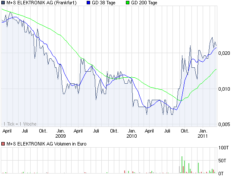Click the dark blue M+S ELEKTRONIK legend swatch
Viewport: 235px width, 177px height.
click(3, 3)
